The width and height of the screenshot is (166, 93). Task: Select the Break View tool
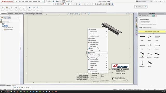tap(34, 9)
